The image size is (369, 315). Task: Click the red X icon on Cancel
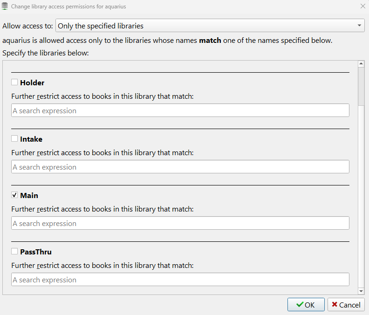(x=335, y=305)
